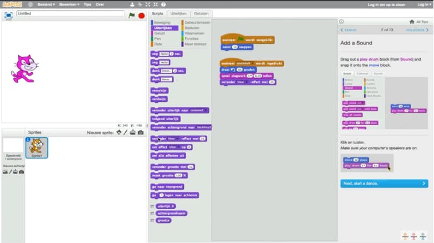Select the Duplicate stamp tool icon

pyautogui.click(x=132, y=4)
